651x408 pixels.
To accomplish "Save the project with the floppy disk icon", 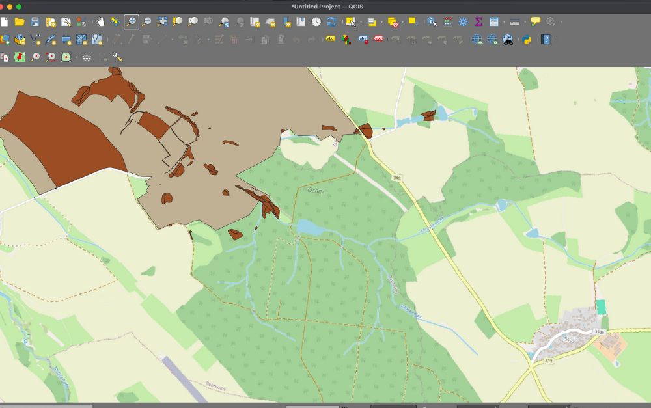I will click(35, 22).
